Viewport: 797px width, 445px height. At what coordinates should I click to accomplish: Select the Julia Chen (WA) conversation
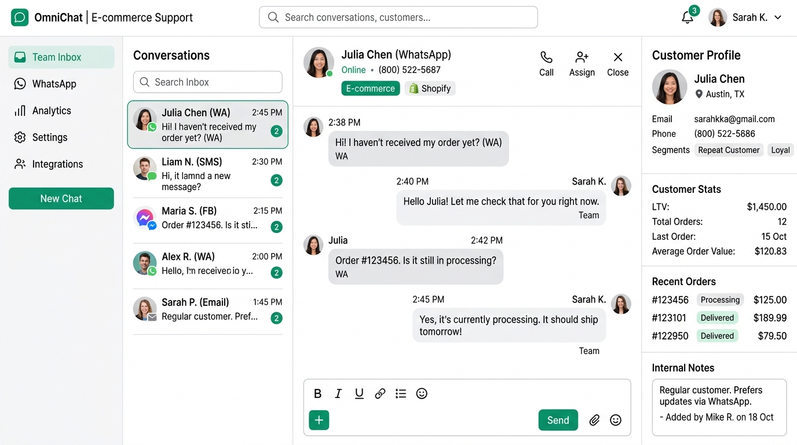[208, 125]
